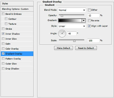This screenshot has width=114, height=98.
Task: Select the Drop Shadow row label
Action: point(12,69)
